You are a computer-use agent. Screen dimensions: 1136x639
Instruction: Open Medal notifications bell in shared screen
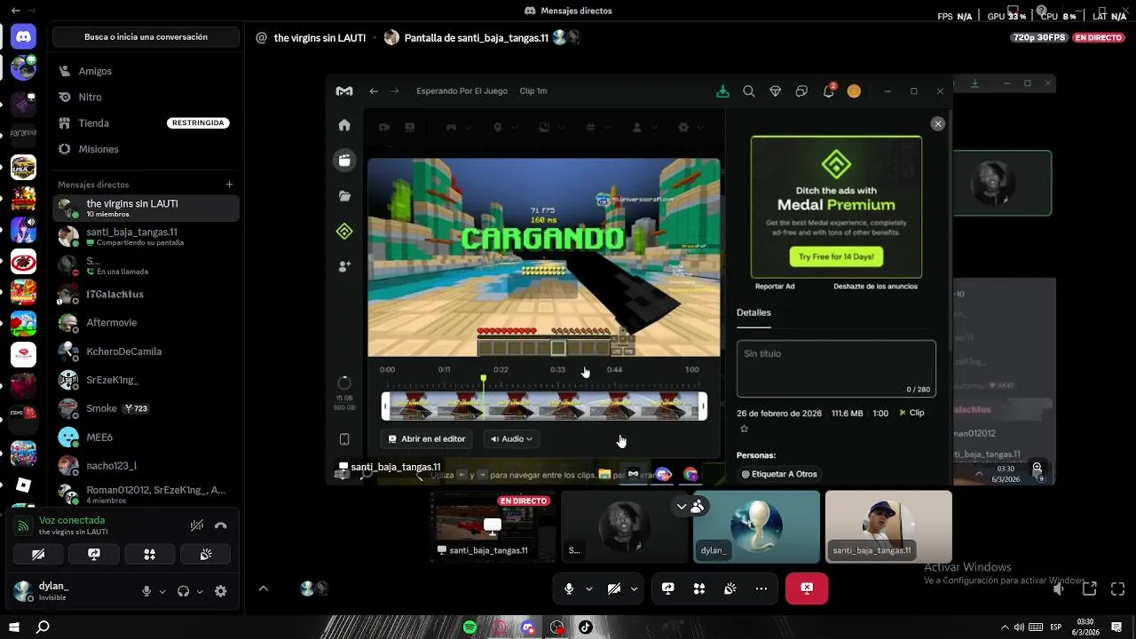click(x=828, y=91)
